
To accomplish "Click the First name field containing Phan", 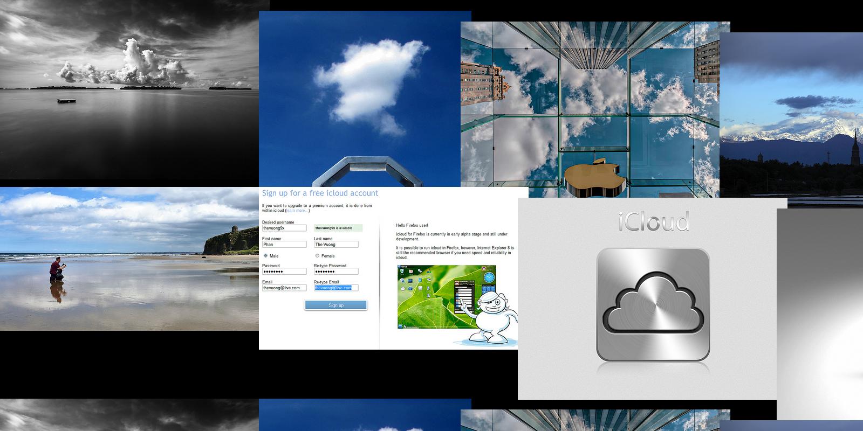I will (x=284, y=245).
